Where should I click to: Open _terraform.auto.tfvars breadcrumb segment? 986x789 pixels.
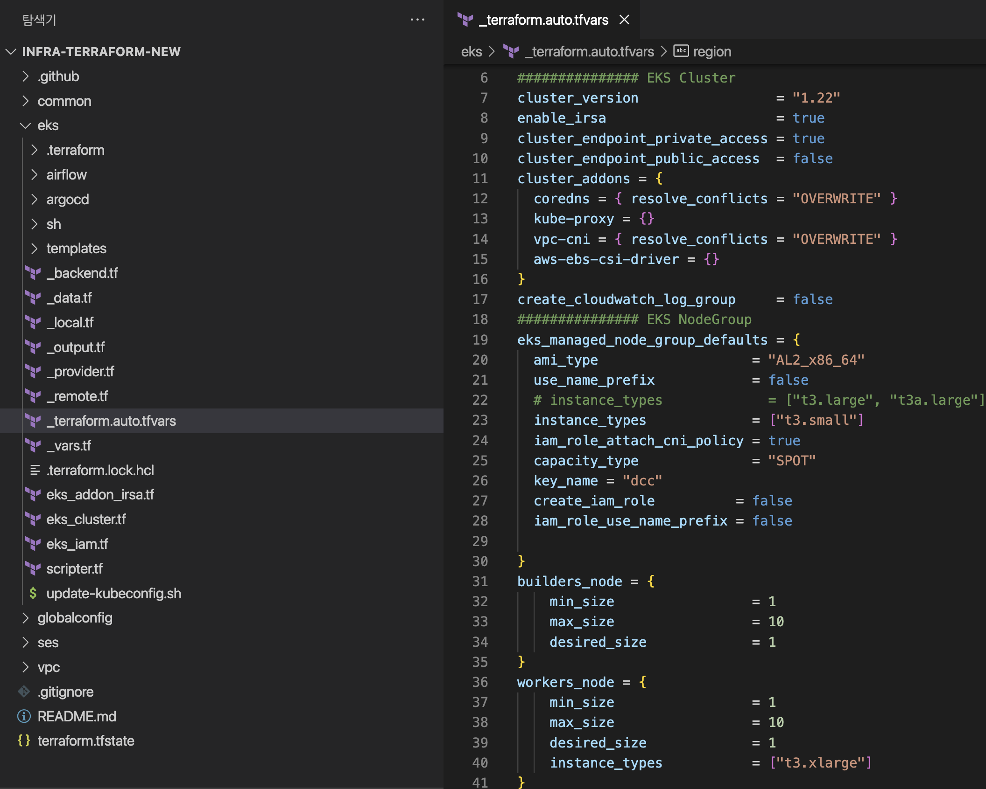(589, 51)
